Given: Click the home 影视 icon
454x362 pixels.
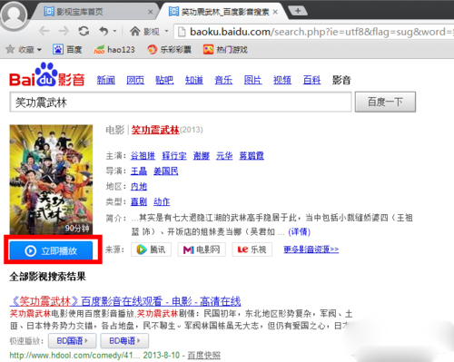Looking at the screenshot, I should 144,31.
